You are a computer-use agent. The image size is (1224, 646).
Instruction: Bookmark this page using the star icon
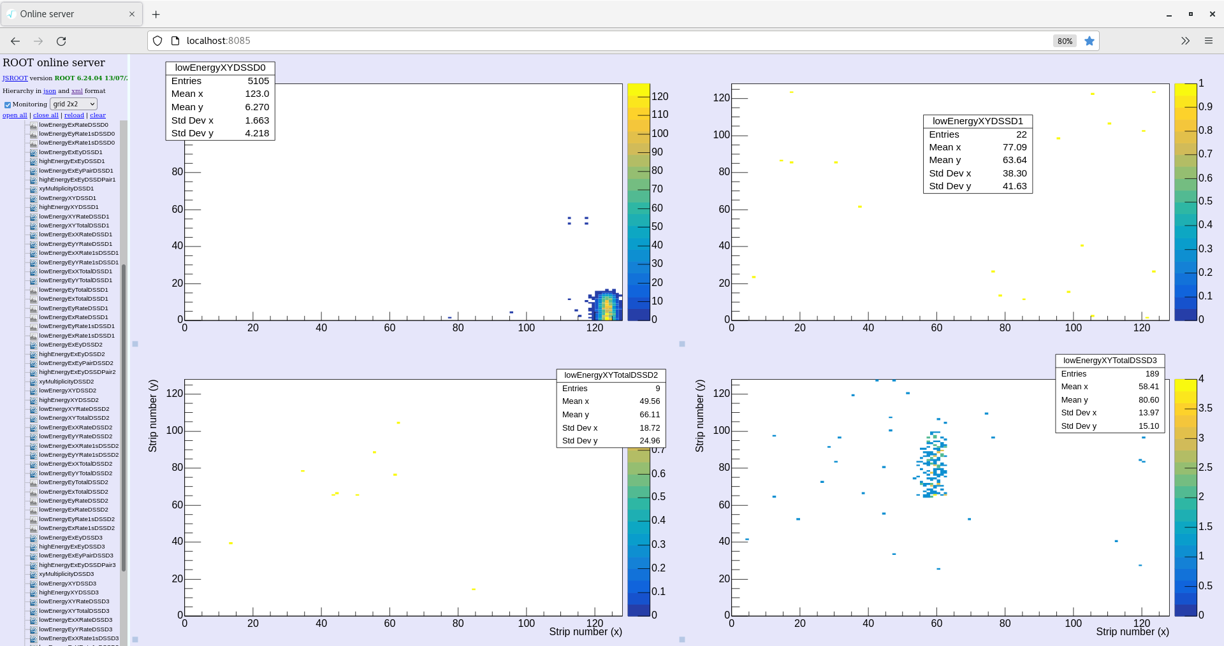click(1089, 41)
